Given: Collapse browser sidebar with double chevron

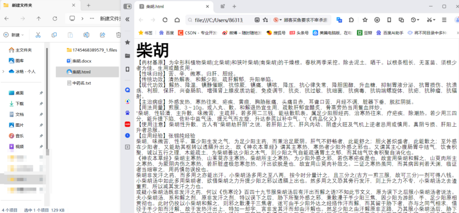Looking at the screenshot, I should click(127, 19).
